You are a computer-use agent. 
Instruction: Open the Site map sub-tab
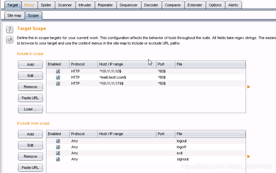coord(15,16)
